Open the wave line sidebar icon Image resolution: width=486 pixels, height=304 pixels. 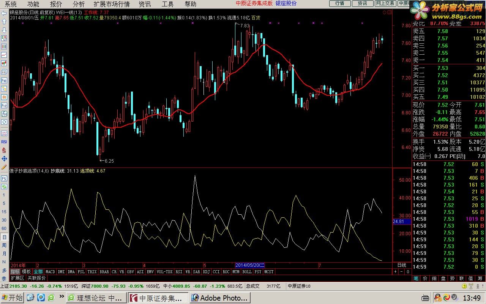tap(4, 133)
